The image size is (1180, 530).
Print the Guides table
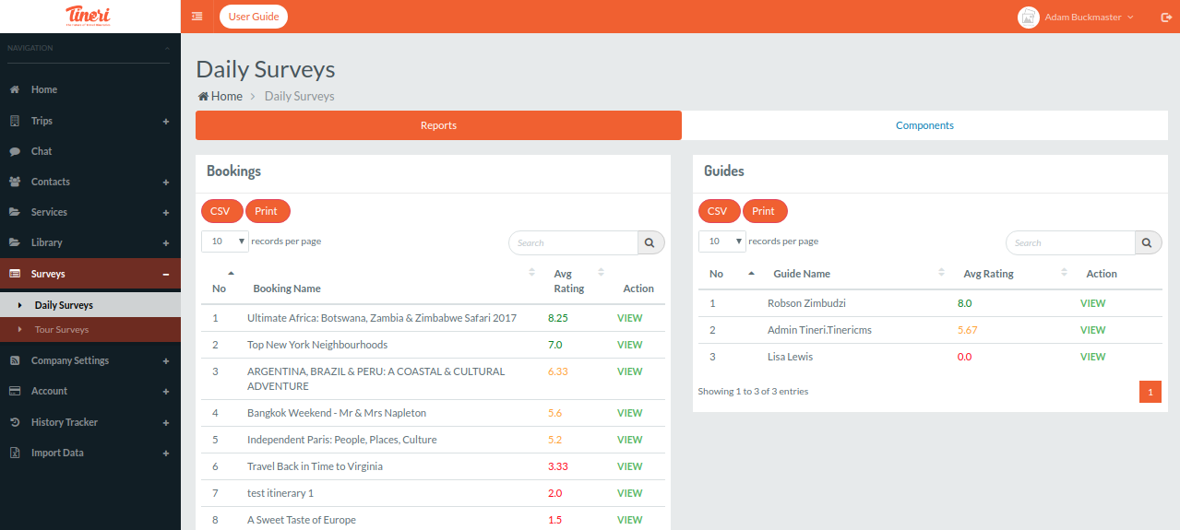(x=765, y=211)
